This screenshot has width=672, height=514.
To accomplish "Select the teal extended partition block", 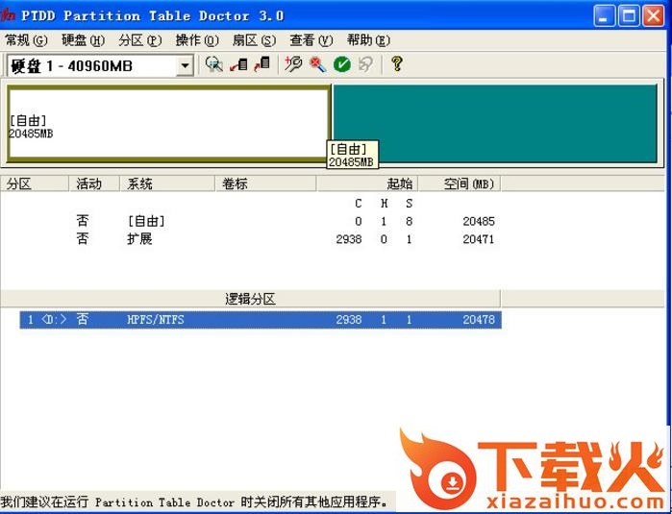I will 494,124.
